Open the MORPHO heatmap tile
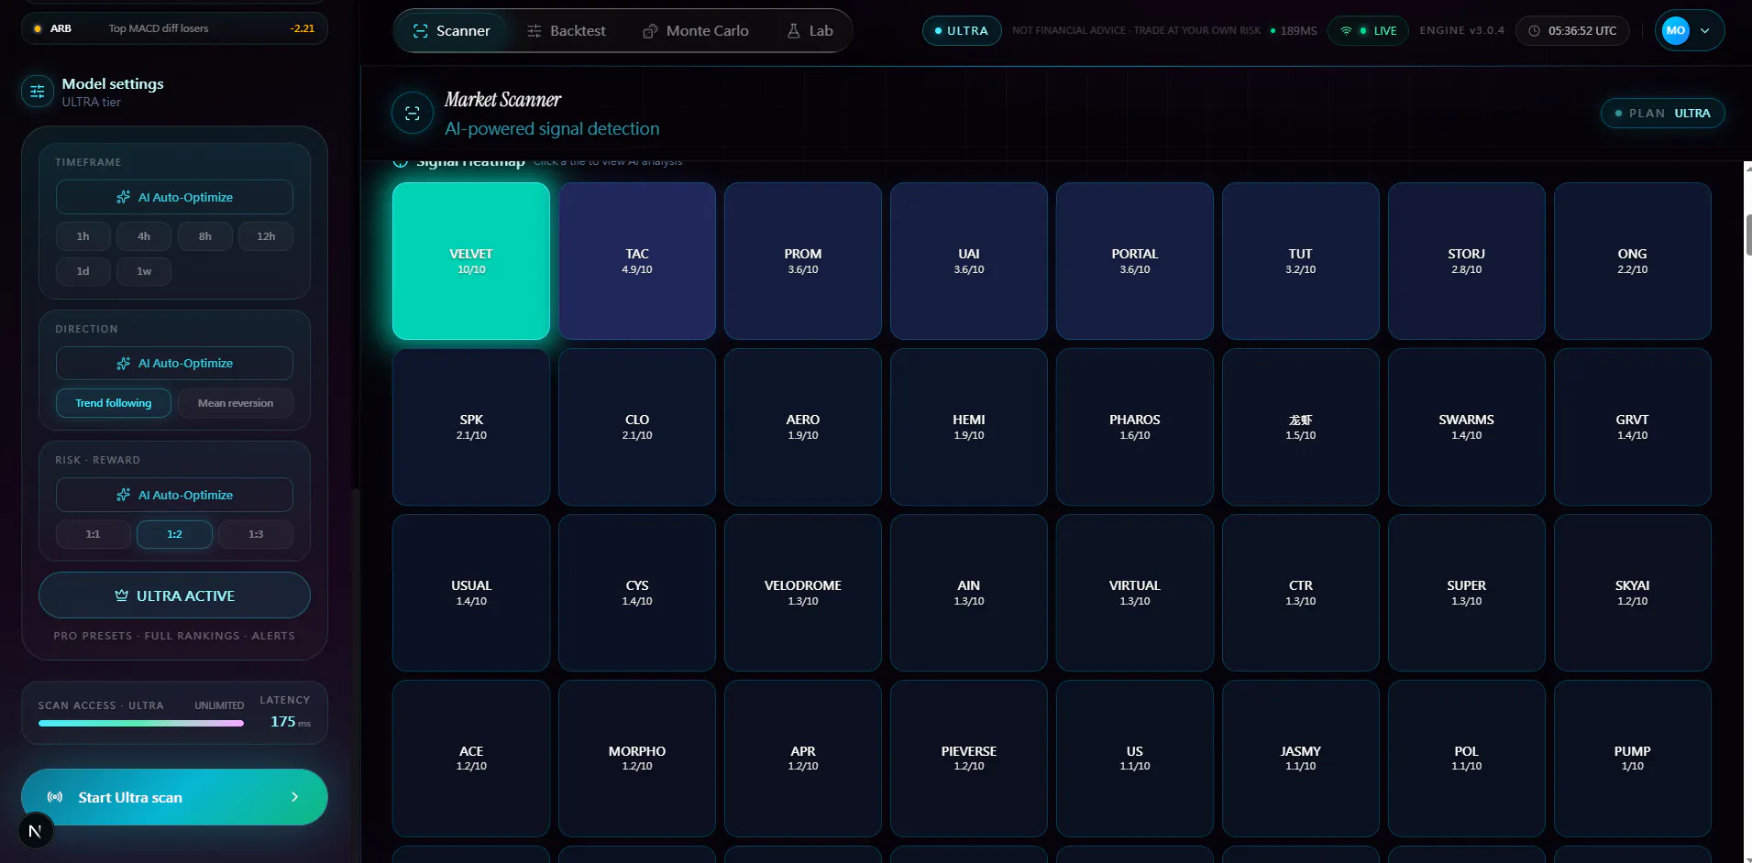The width and height of the screenshot is (1752, 863). [637, 759]
